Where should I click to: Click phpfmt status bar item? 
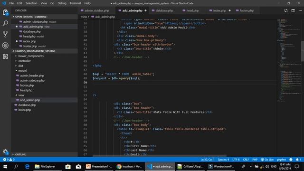(281, 160)
